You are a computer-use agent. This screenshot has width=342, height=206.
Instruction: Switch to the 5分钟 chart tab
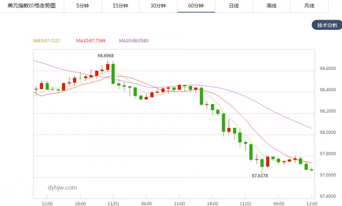pos(83,6)
